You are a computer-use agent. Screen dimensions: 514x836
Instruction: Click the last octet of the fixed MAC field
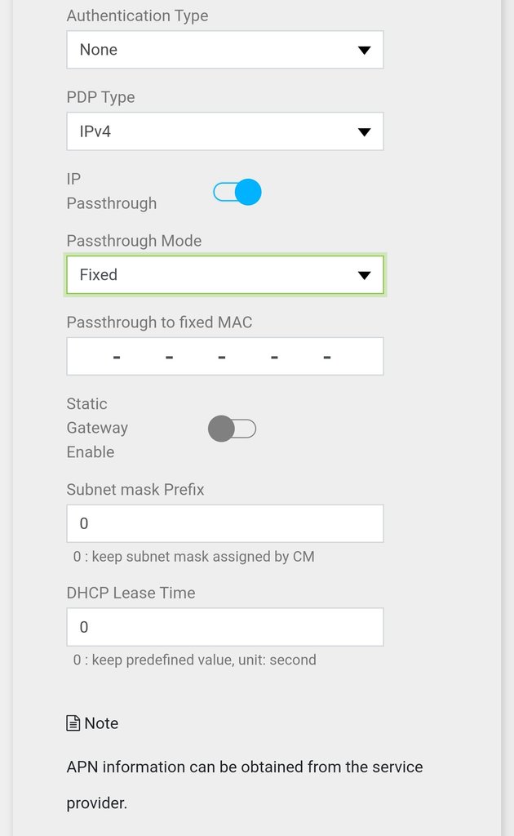[355, 357]
